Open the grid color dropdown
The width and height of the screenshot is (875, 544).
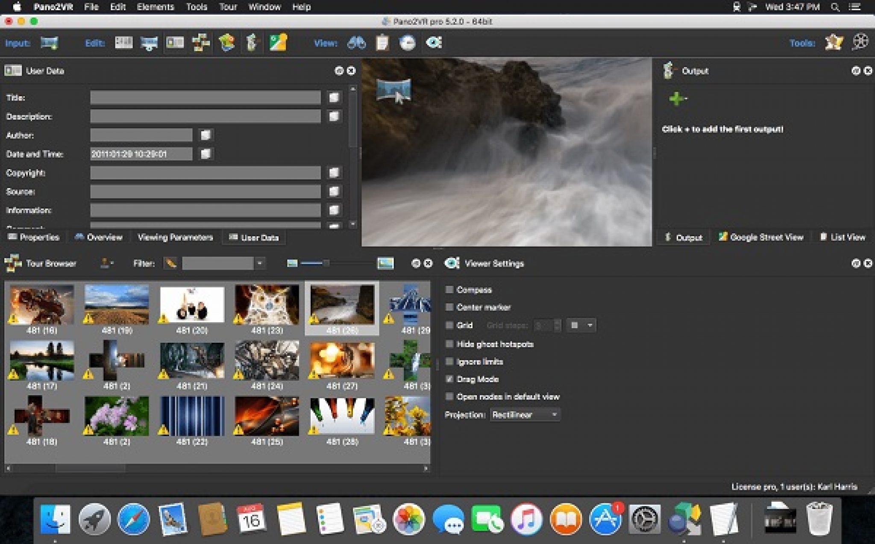[x=581, y=325]
